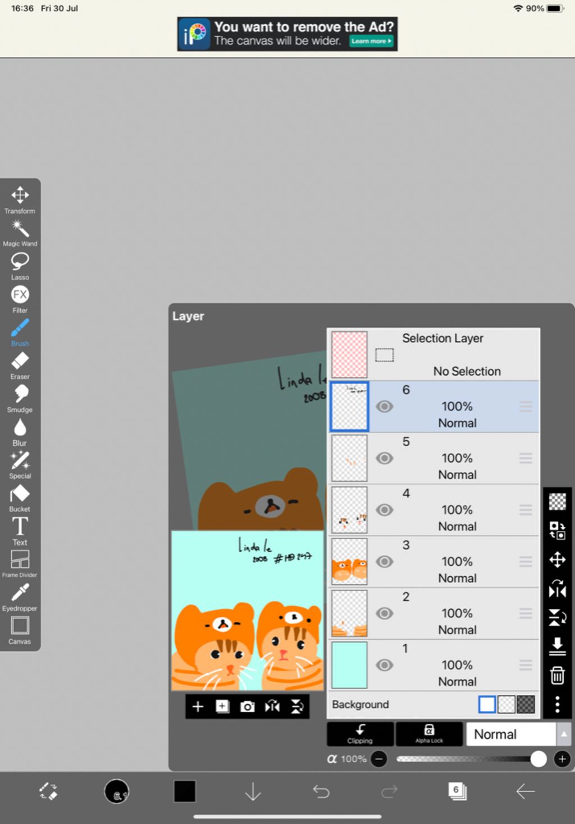Select the Smudge tool
Image resolution: width=575 pixels, height=824 pixels.
20,398
